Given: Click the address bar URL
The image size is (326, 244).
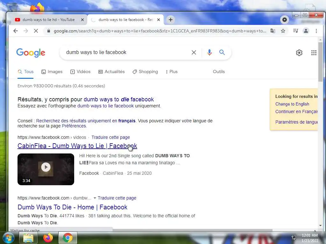Looking at the screenshot, I should [x=160, y=31].
